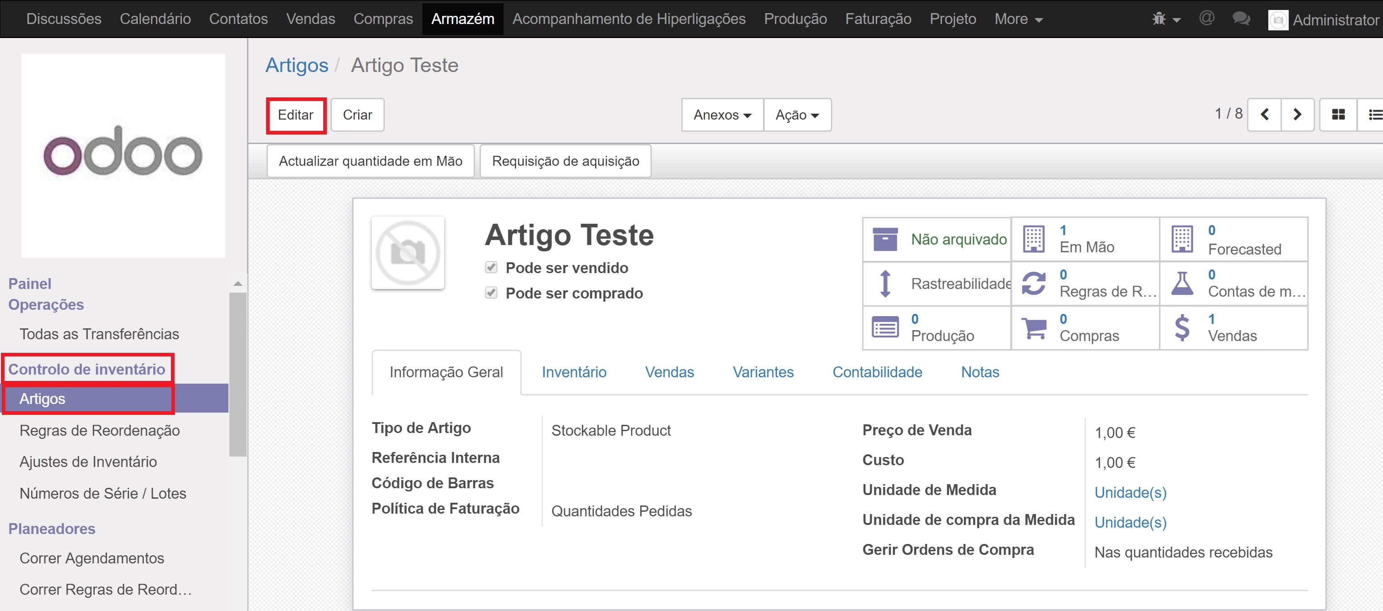1383x611 pixels.
Task: Open reordering rules refresh icon
Action: point(1034,283)
